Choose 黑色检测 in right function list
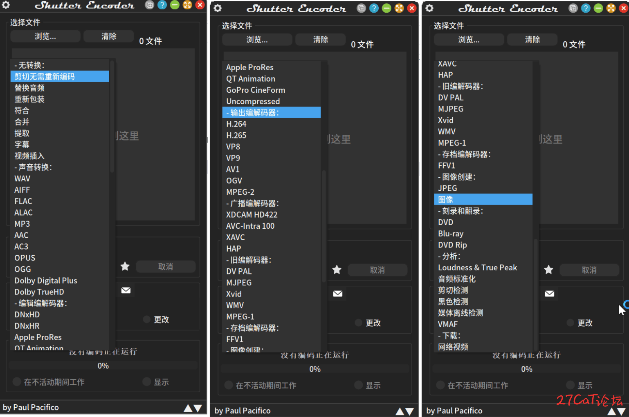Viewport: 629px width, 417px height. click(483, 301)
